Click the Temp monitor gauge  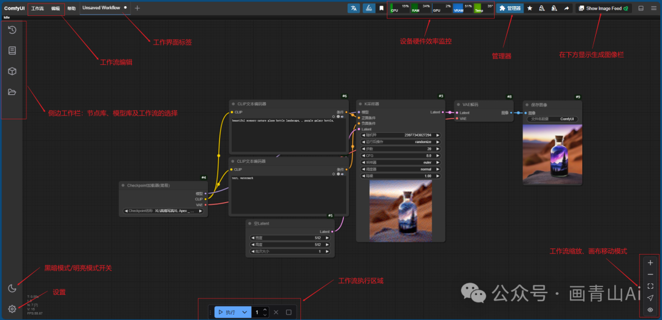pyautogui.click(x=484, y=8)
